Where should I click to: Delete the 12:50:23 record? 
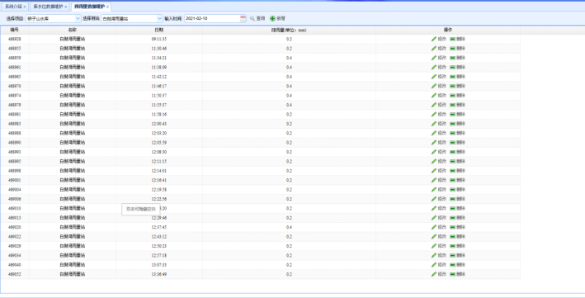pyautogui.click(x=458, y=246)
